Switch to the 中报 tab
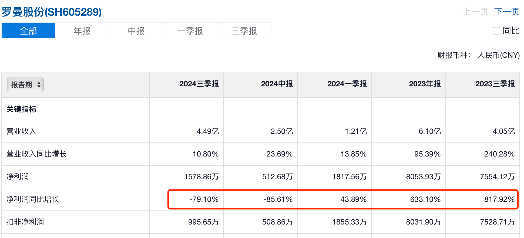 [x=136, y=30]
